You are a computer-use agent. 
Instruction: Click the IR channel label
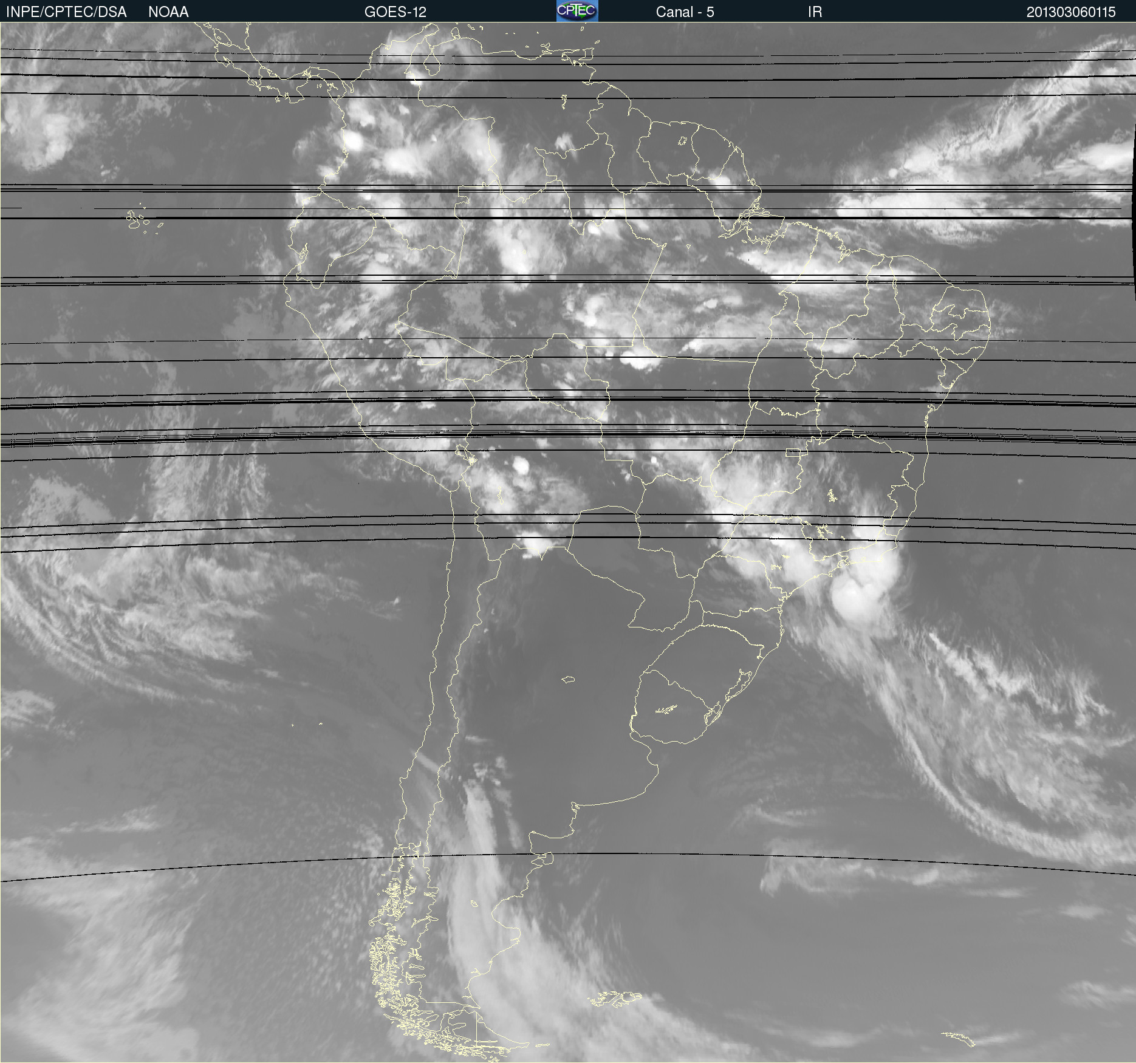tap(815, 12)
